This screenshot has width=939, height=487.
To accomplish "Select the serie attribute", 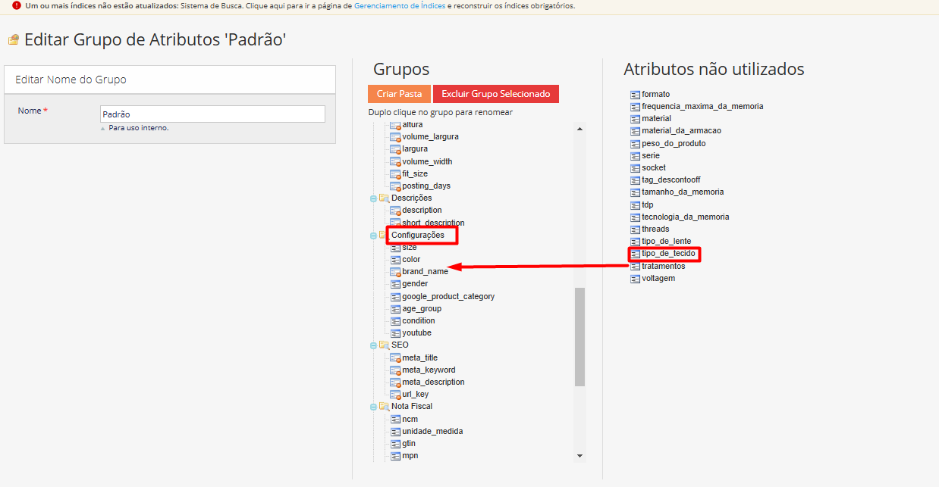I will pos(651,156).
